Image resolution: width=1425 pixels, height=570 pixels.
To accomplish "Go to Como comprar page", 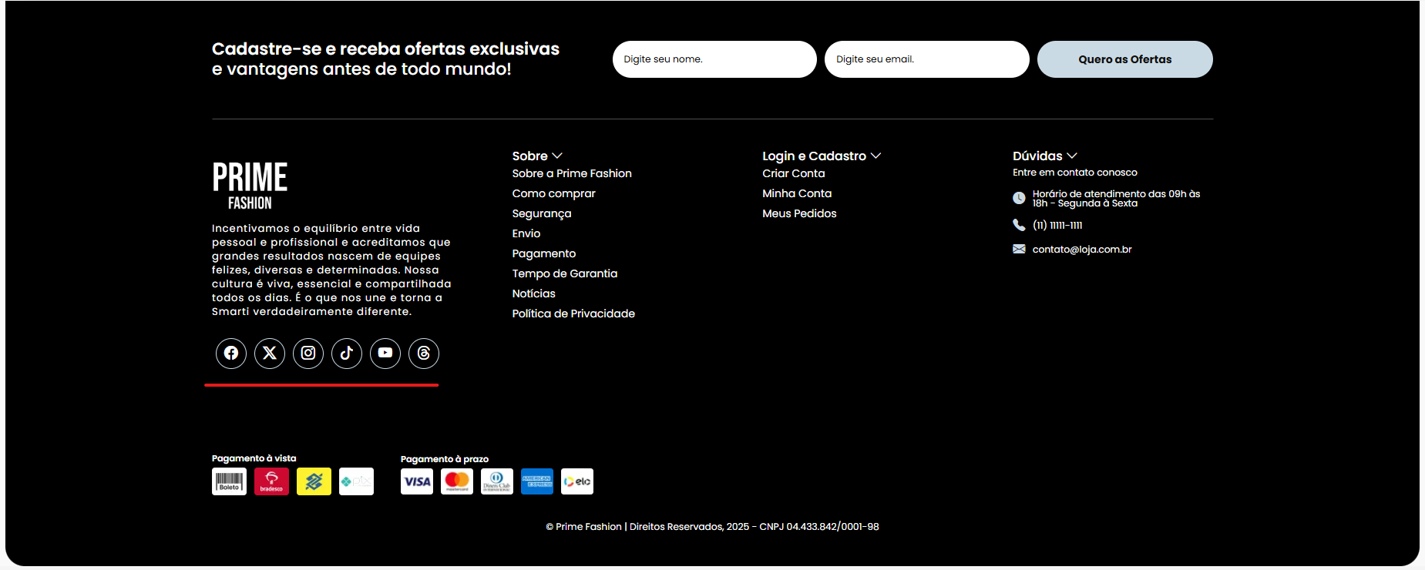I will click(x=553, y=193).
